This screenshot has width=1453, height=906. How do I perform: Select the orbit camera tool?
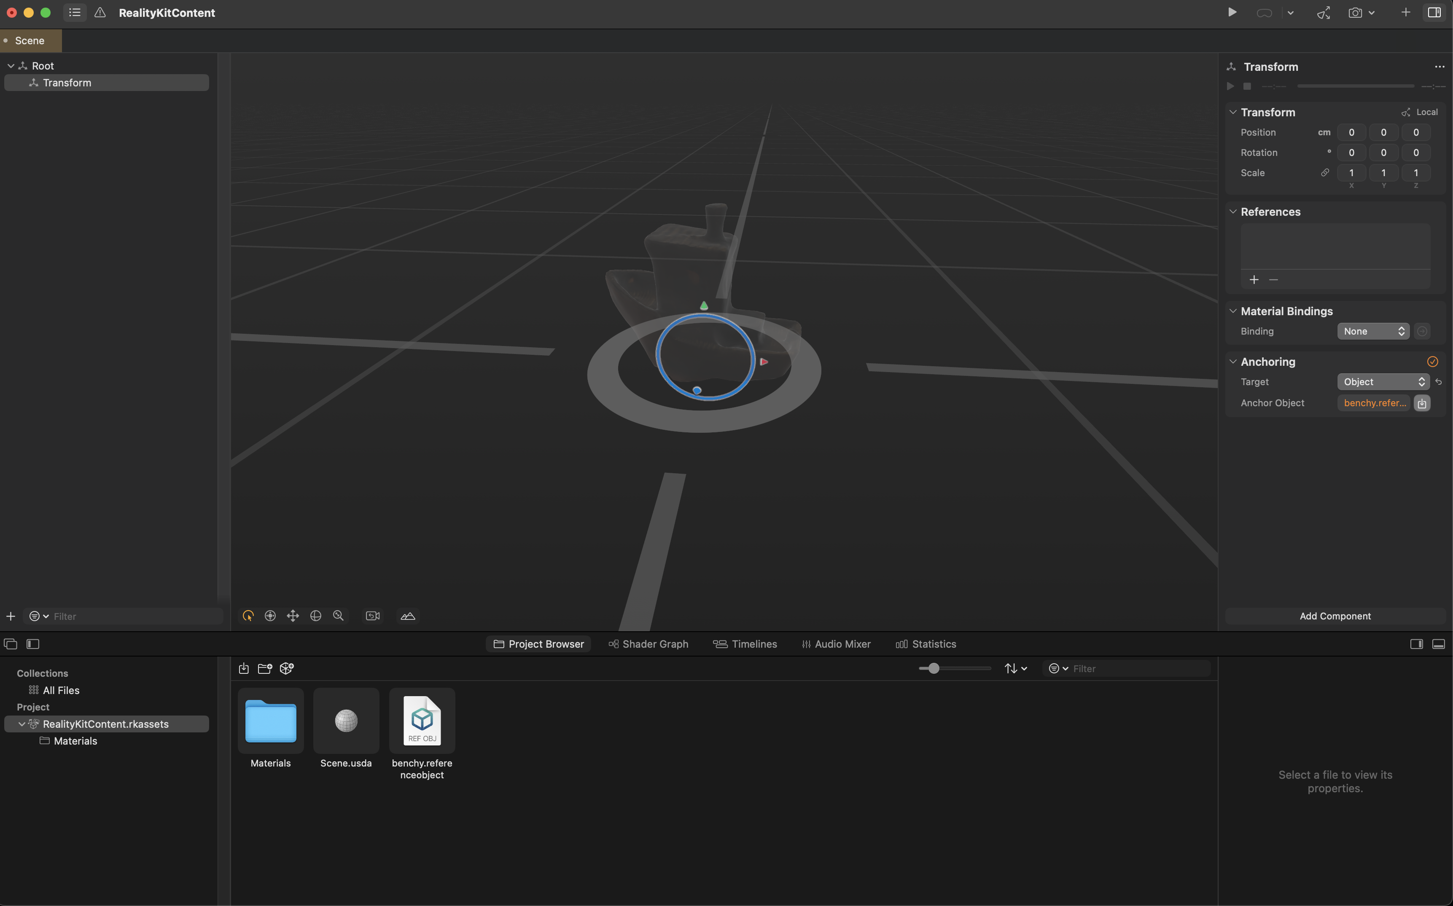point(315,616)
